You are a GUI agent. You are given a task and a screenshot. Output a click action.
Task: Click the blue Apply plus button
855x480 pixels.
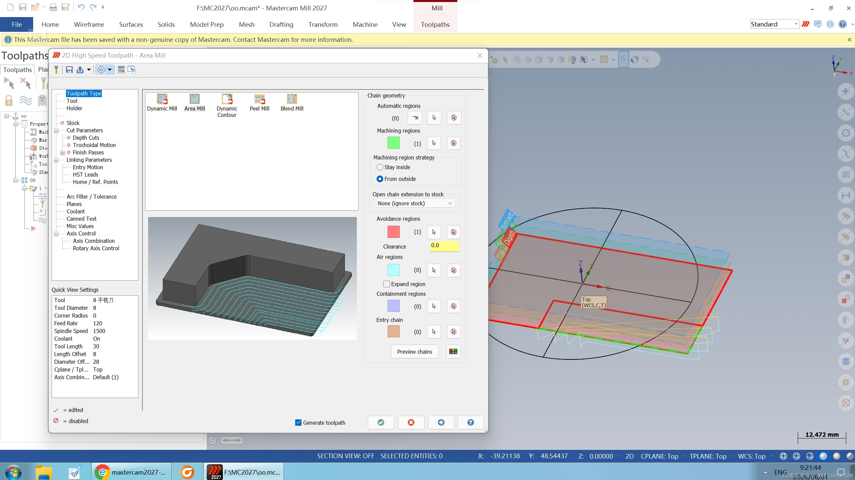pyautogui.click(x=441, y=422)
